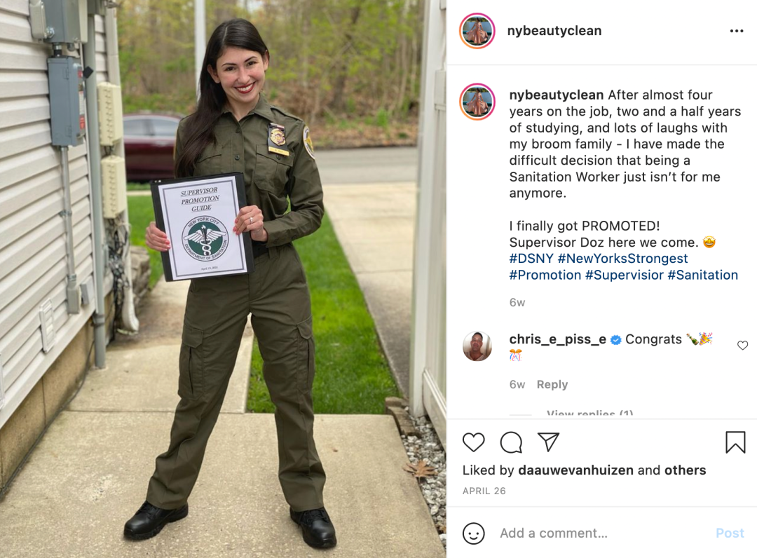The height and width of the screenshot is (558, 757).
Task: Open chris_e_piss_e's profile avatar
Action: pos(477,346)
